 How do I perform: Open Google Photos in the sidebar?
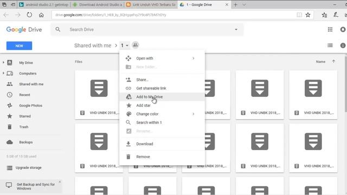pyautogui.click(x=30, y=106)
